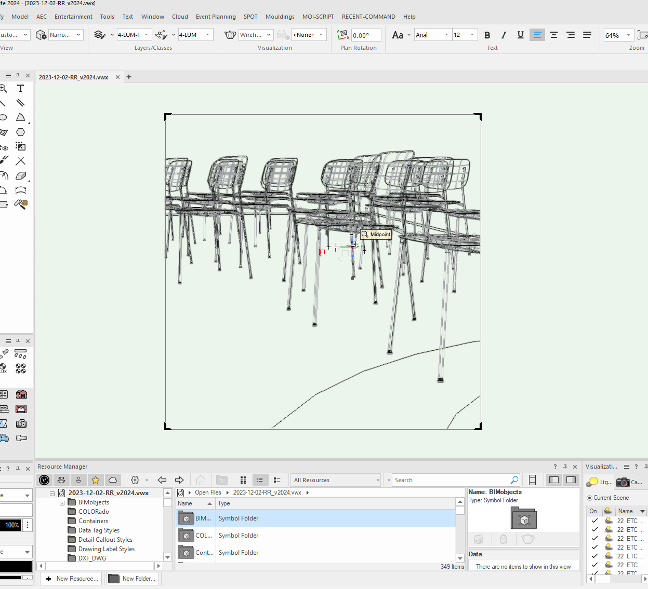This screenshot has height=589, width=648.
Task: Open the All Resources filter dropdown
Action: coord(378,480)
